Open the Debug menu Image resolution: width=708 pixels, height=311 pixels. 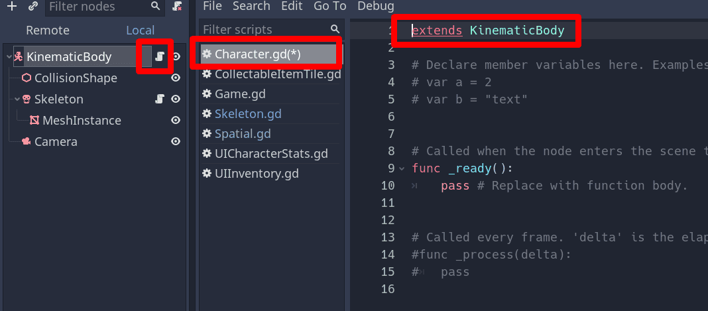[x=375, y=6]
